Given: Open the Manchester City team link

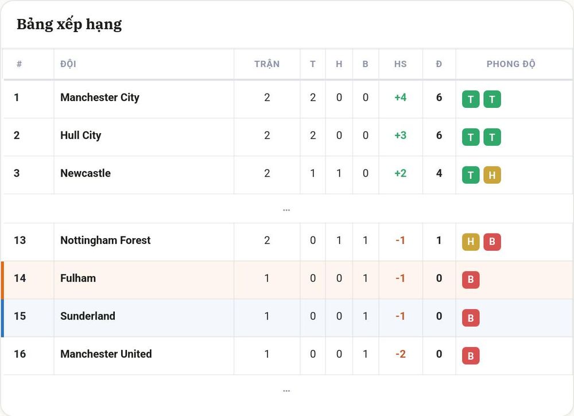Looking at the screenshot, I should [99, 98].
